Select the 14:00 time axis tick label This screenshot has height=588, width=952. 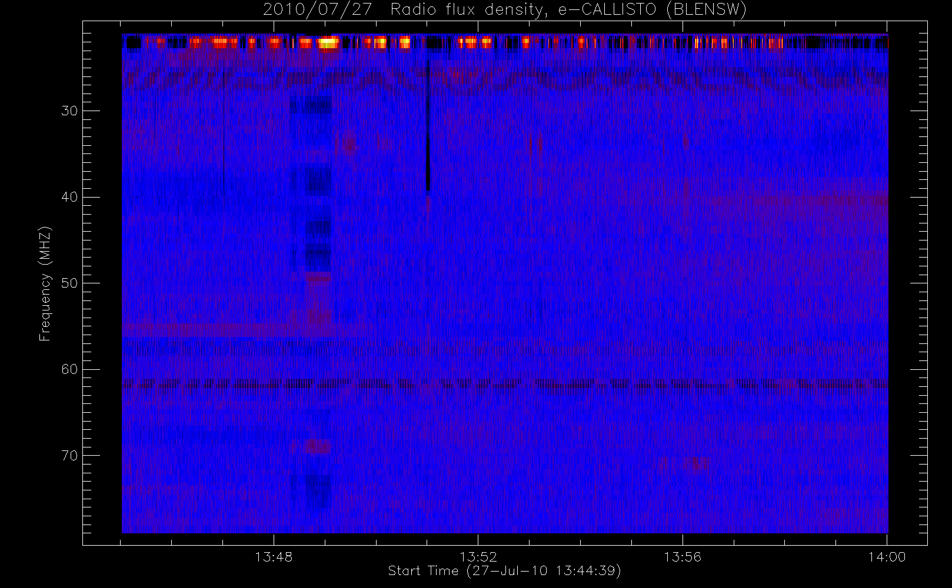(887, 557)
